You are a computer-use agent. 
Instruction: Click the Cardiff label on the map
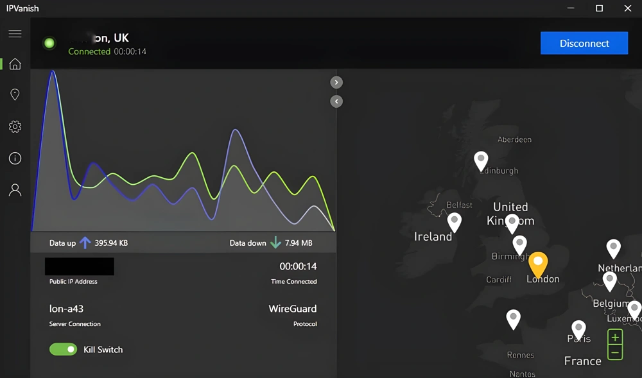499,279
